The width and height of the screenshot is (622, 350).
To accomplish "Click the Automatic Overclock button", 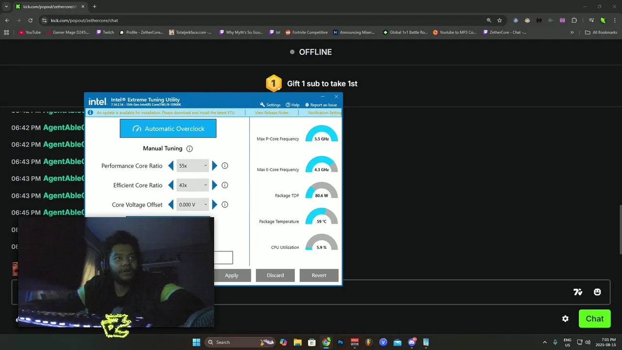I will click(168, 129).
